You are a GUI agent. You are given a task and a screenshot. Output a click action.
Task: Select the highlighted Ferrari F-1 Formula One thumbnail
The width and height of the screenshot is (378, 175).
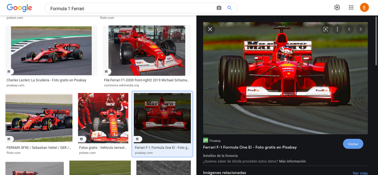pyautogui.click(x=162, y=118)
